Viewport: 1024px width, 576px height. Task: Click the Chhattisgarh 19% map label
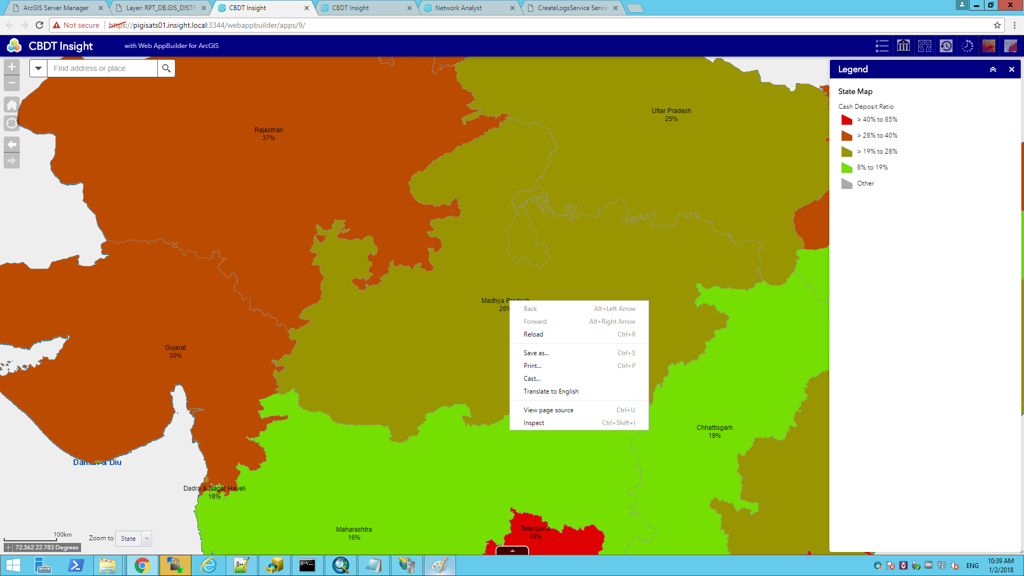(x=715, y=431)
